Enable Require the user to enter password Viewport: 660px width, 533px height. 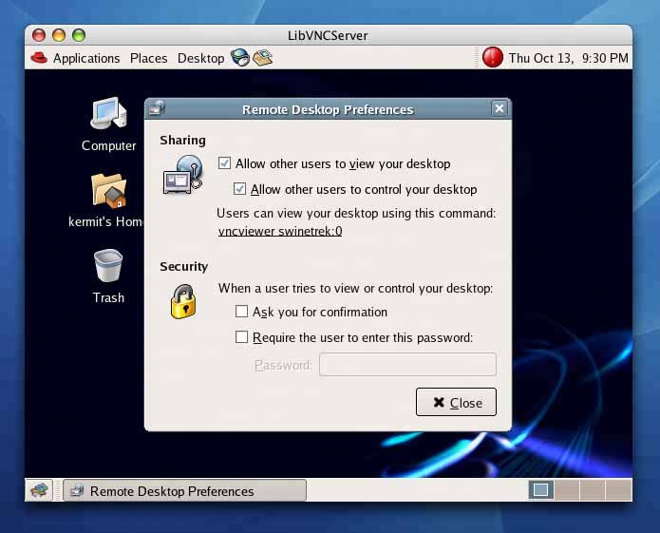tap(241, 337)
